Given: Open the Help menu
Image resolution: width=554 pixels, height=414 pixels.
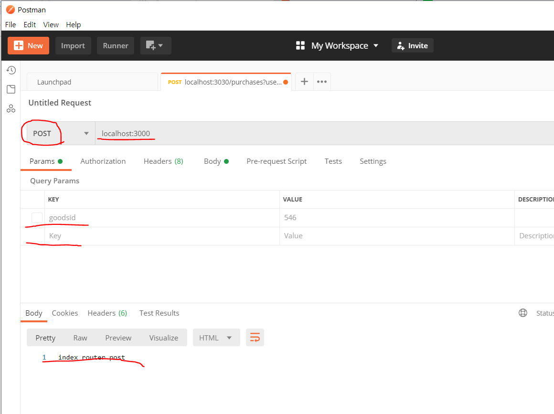Looking at the screenshot, I should (74, 25).
